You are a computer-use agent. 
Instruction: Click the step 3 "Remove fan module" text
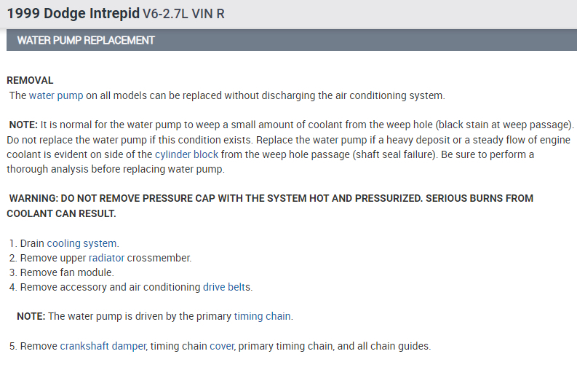67,272
